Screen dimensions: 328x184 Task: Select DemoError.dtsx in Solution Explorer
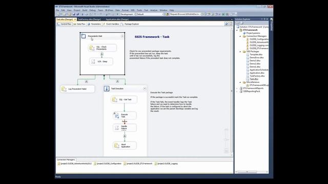(x=256, y=58)
